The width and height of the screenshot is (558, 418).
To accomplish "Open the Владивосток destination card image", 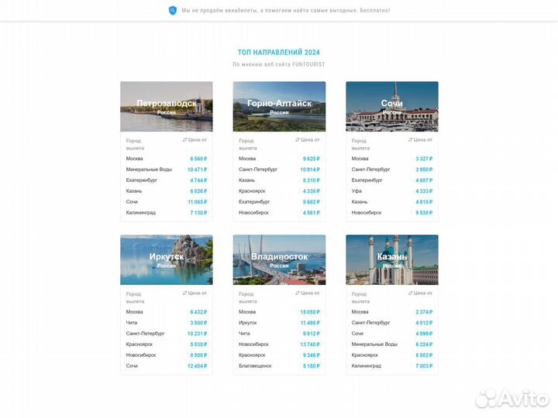I will pyautogui.click(x=279, y=260).
